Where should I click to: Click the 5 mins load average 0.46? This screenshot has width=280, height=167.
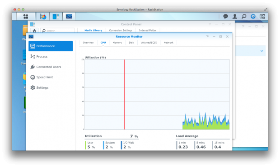(x=201, y=147)
